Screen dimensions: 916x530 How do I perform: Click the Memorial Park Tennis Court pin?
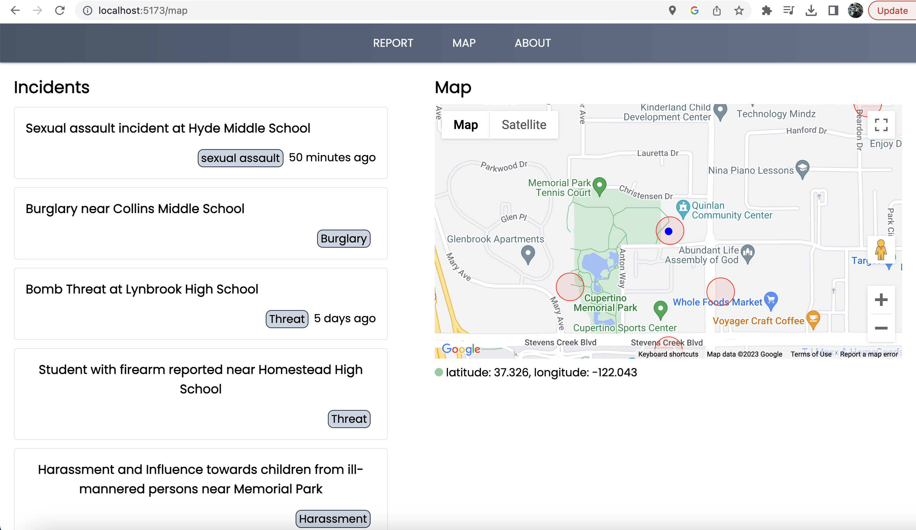[600, 186]
